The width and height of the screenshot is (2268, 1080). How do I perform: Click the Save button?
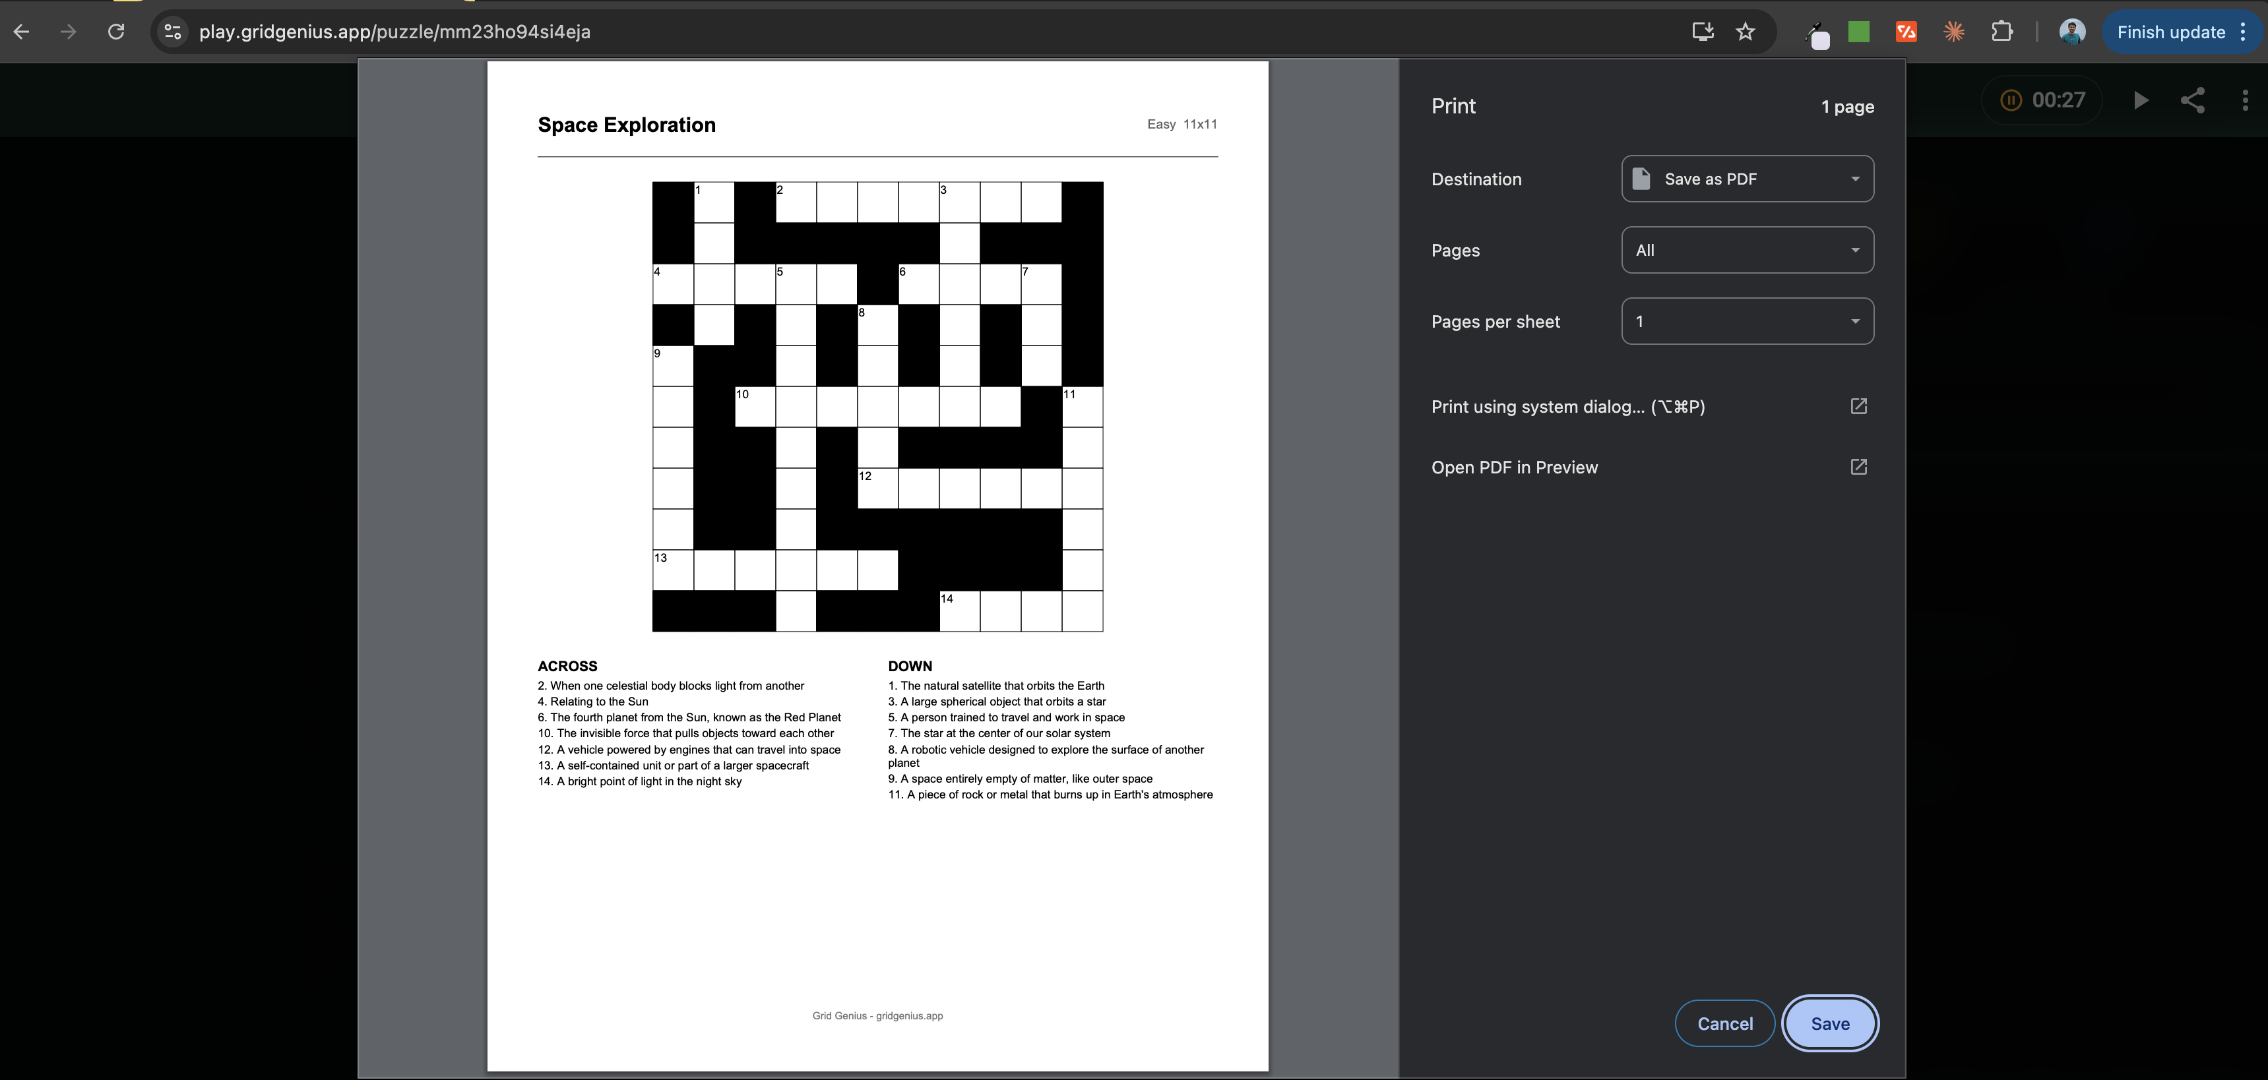tap(1831, 1023)
